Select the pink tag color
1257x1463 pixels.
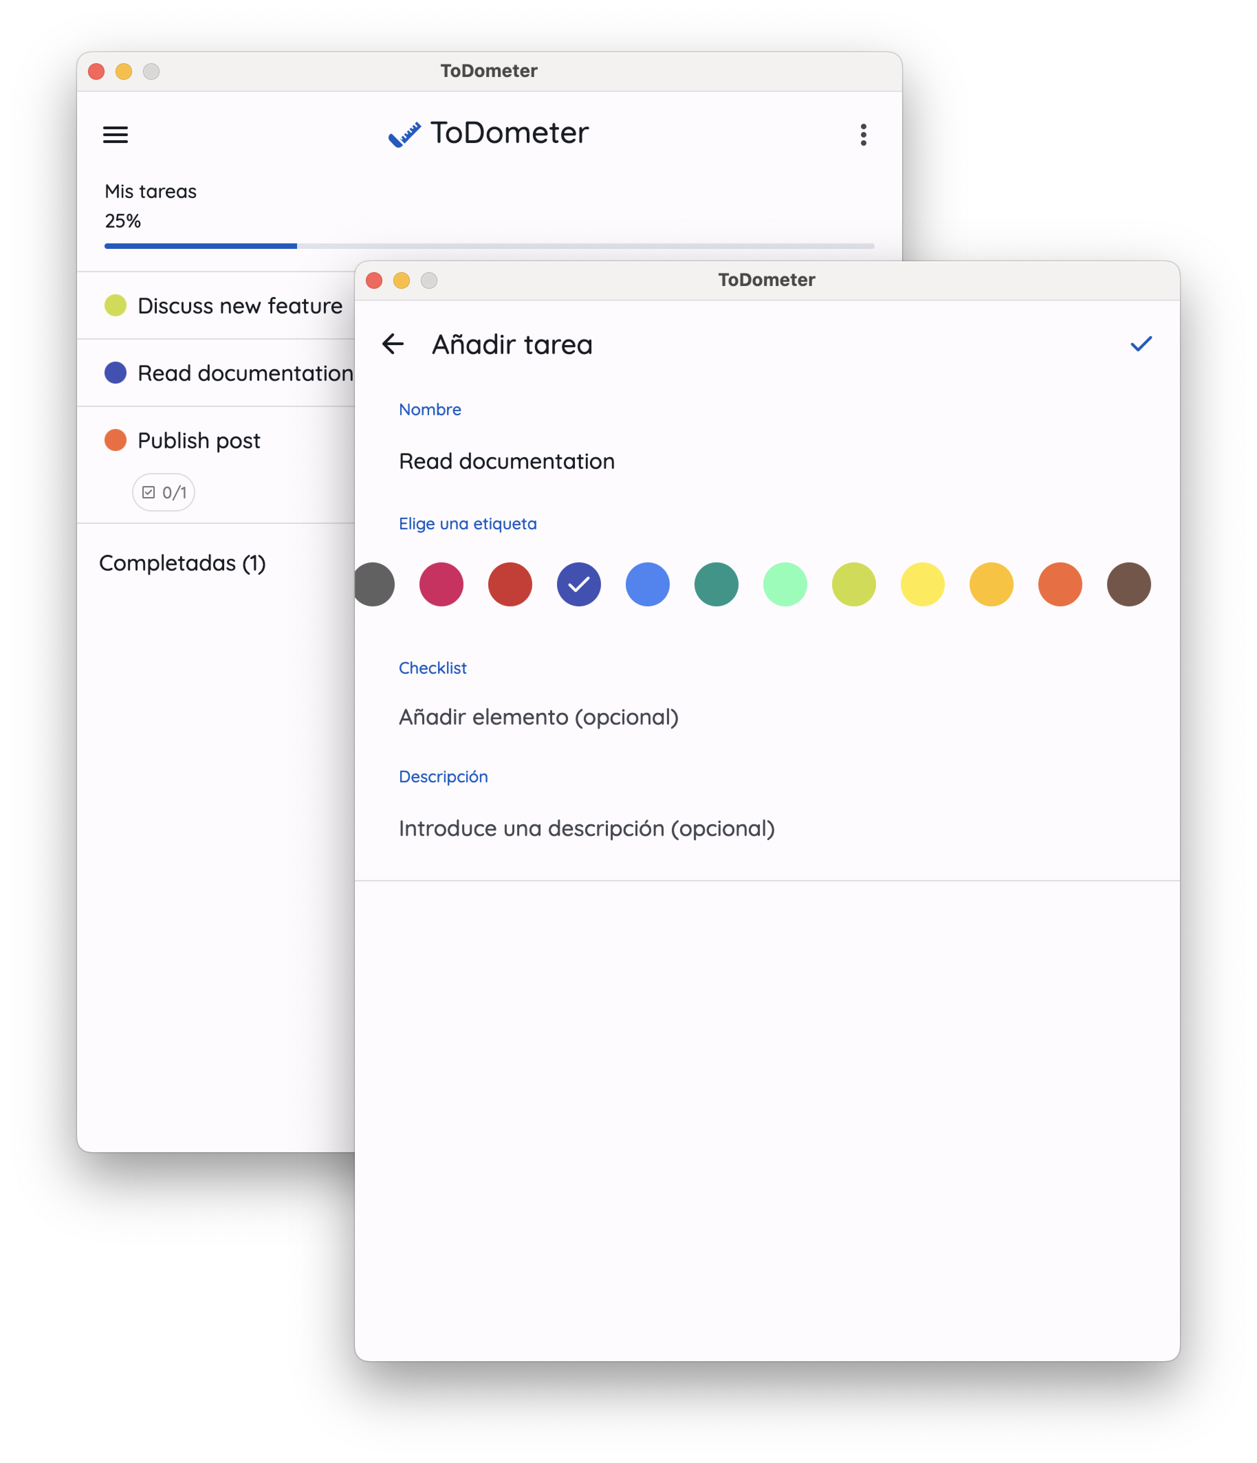coord(441,584)
